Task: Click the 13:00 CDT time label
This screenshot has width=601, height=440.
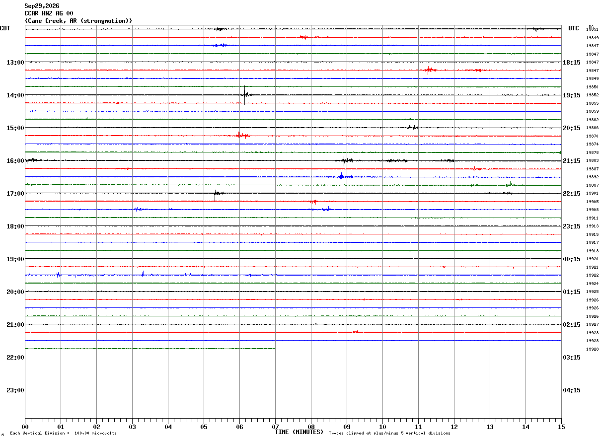Action: (x=15, y=63)
